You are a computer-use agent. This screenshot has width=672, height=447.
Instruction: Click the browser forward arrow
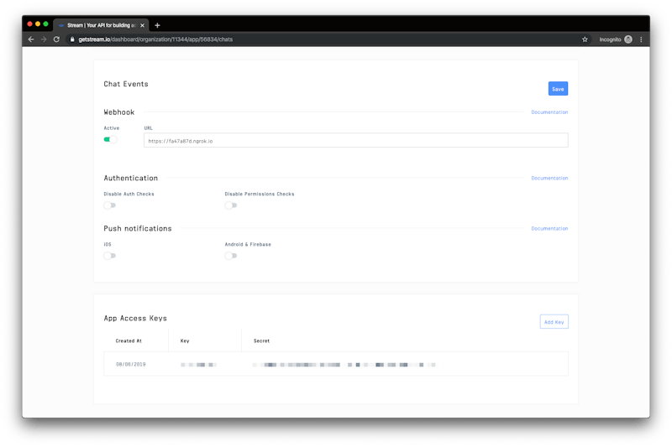(44, 39)
